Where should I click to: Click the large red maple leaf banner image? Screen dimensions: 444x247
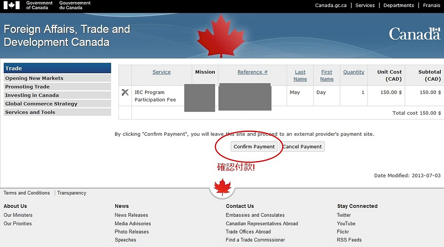point(221,35)
